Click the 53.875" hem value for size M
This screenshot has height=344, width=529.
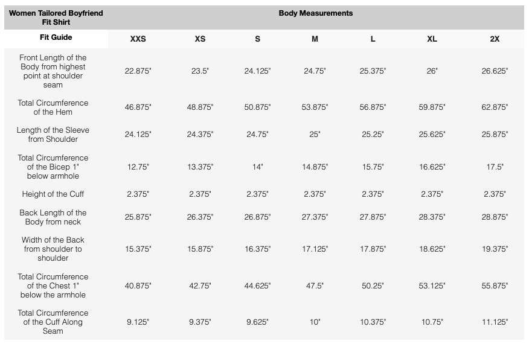click(x=315, y=107)
